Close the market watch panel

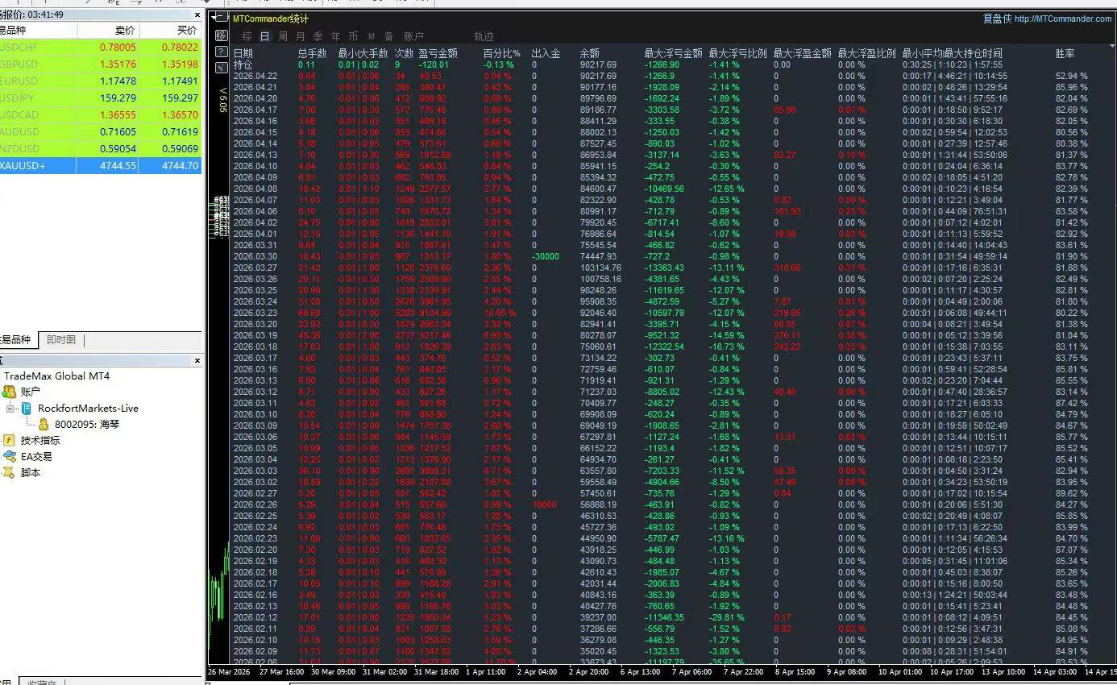pos(197,15)
